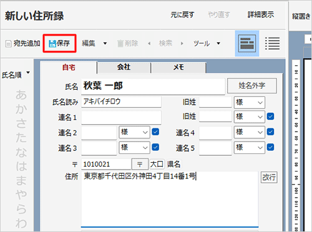
Task: Click the 氏名読み reading field
Action: tap(121, 102)
